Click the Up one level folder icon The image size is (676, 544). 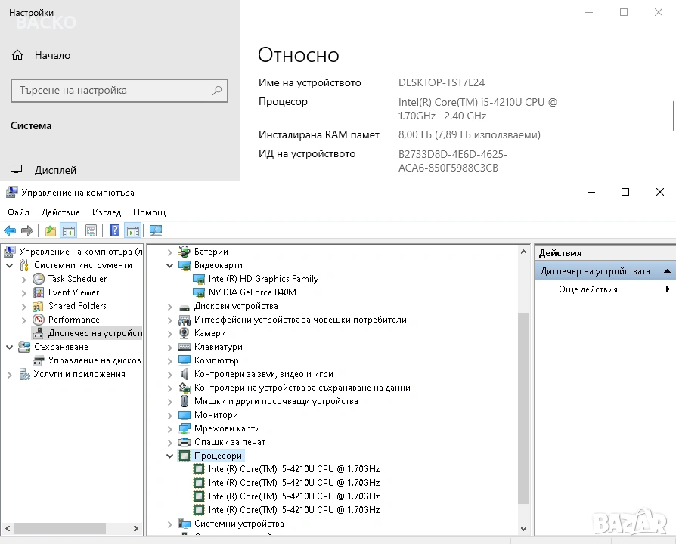coord(50,230)
